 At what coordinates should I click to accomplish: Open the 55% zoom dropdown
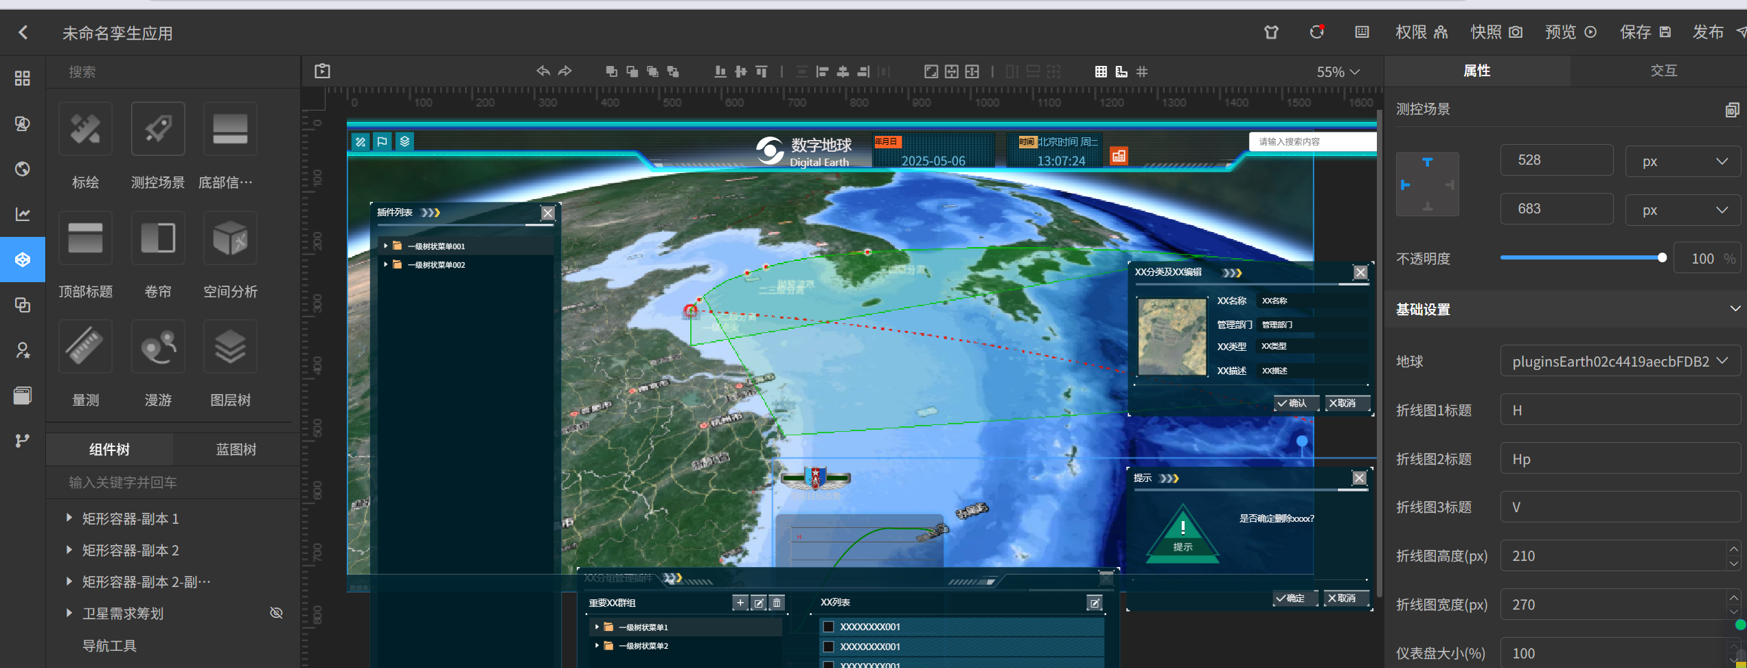pos(1338,72)
